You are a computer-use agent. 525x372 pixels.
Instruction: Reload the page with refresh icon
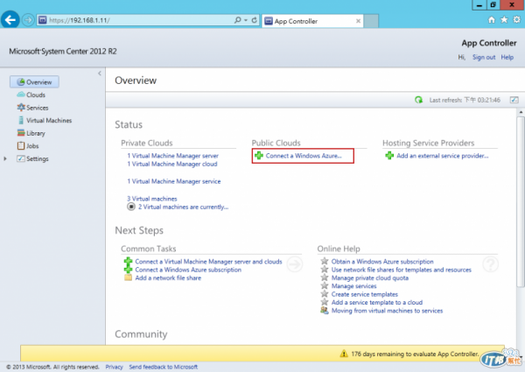tap(255, 20)
